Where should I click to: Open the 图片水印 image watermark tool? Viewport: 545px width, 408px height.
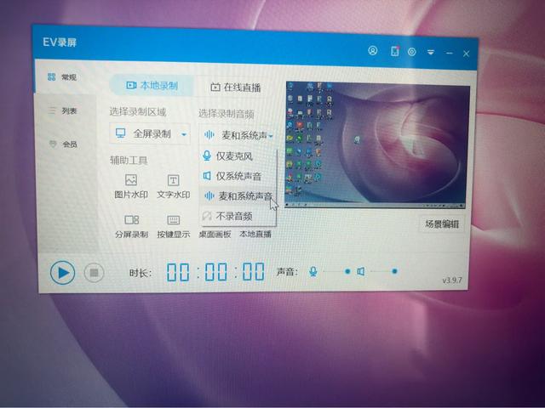(131, 187)
